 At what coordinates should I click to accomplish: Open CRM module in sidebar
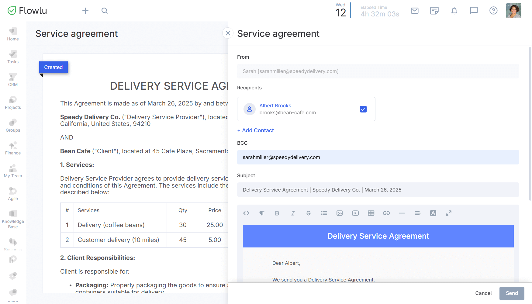tap(13, 80)
